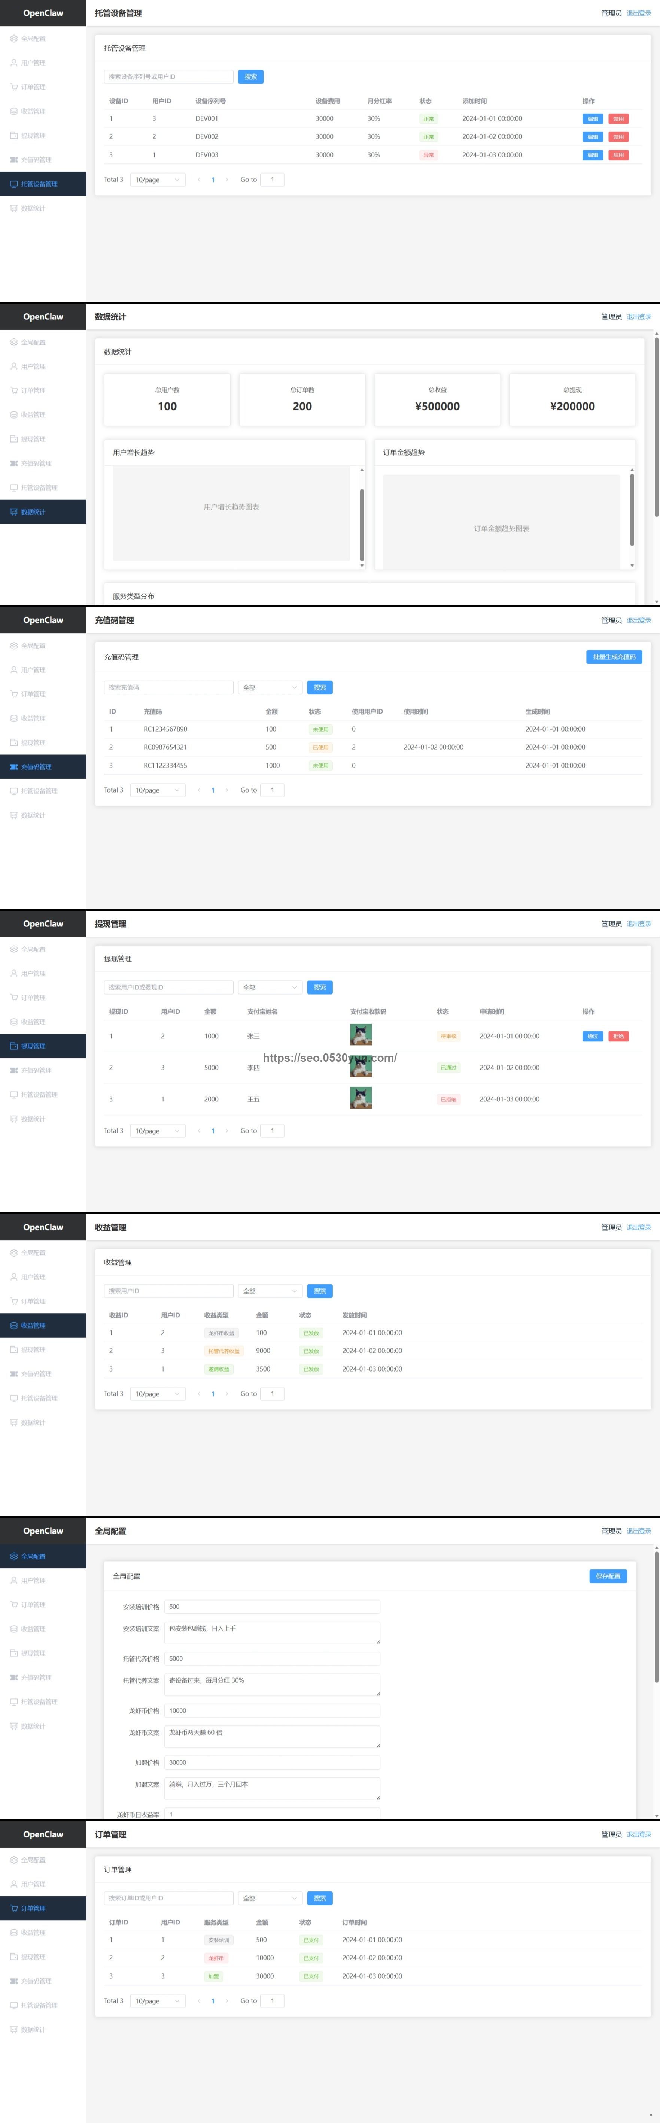Click 提现管理 folder icon in 数据统计 page sidebar
This screenshot has height=2123, width=660.
(x=13, y=438)
